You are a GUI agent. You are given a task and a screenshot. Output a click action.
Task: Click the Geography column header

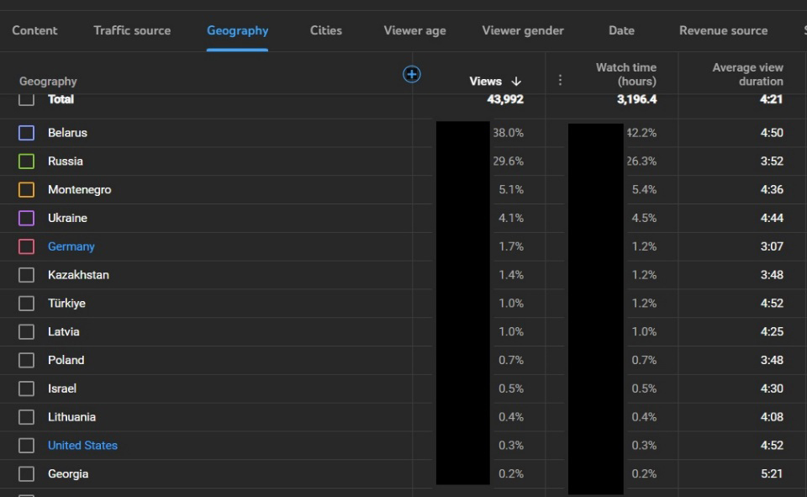[x=48, y=82]
